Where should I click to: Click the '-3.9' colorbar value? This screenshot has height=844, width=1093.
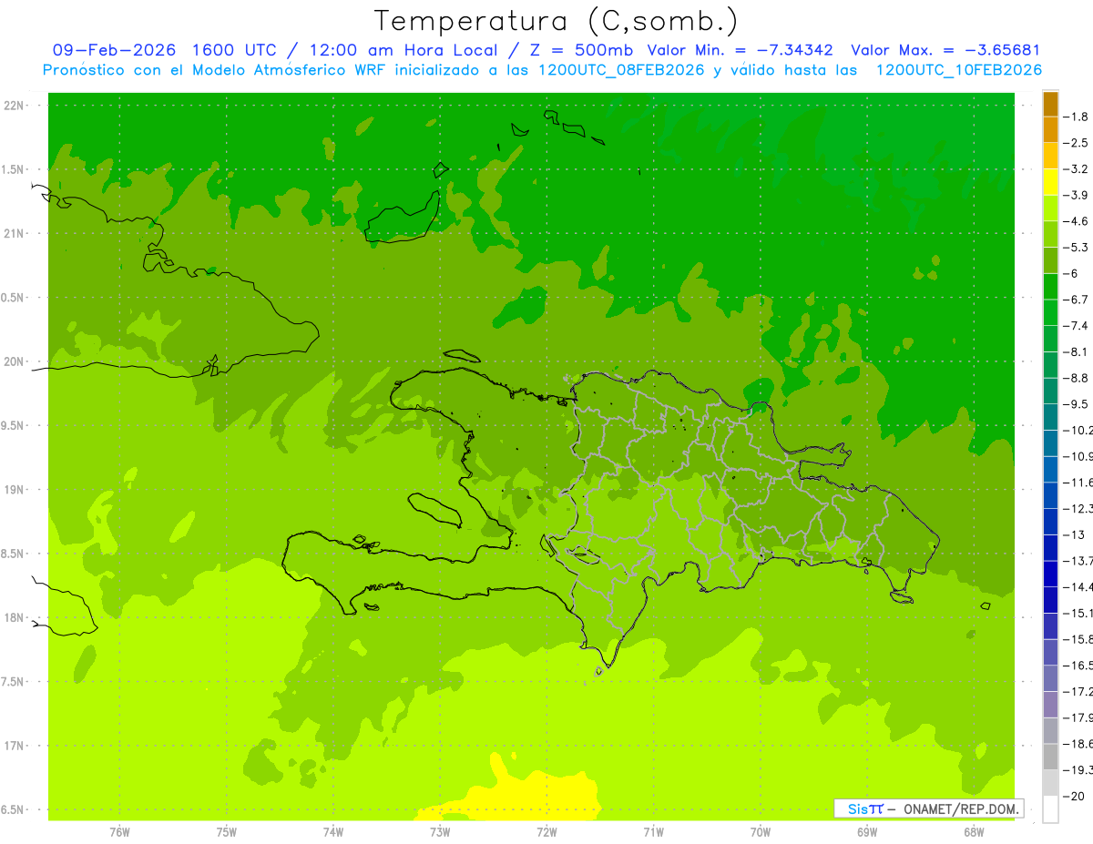(1076, 195)
